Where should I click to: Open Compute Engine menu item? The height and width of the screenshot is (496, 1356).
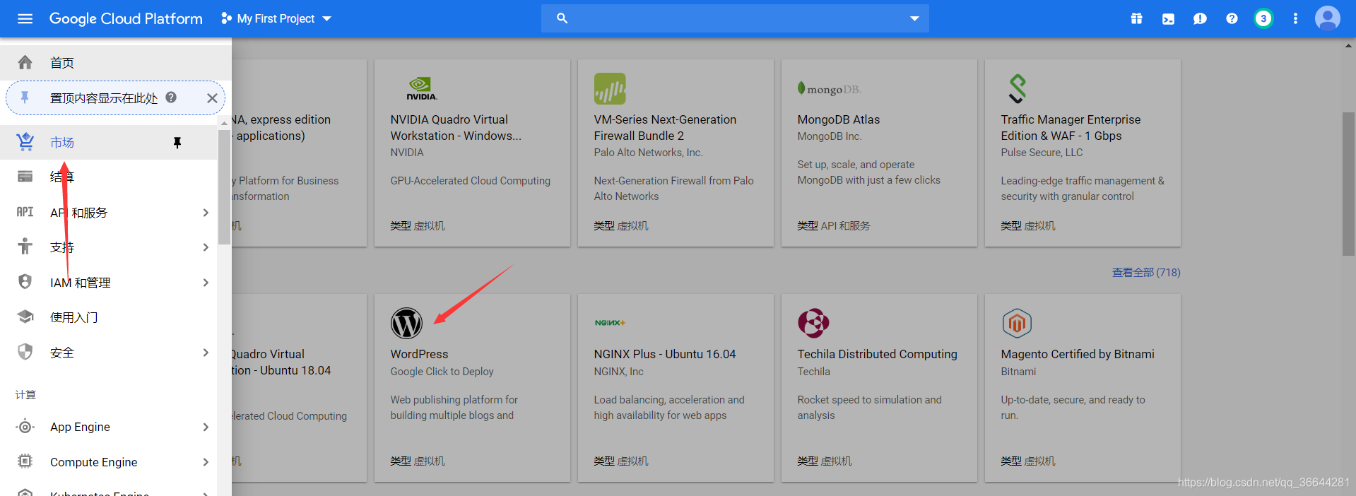point(108,462)
